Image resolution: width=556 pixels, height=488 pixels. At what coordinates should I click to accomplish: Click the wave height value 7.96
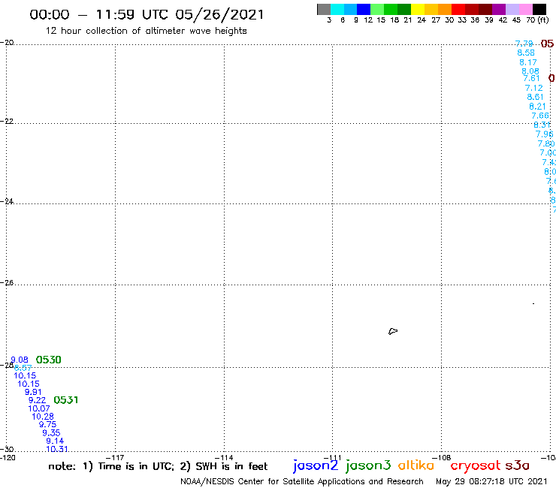(544, 134)
